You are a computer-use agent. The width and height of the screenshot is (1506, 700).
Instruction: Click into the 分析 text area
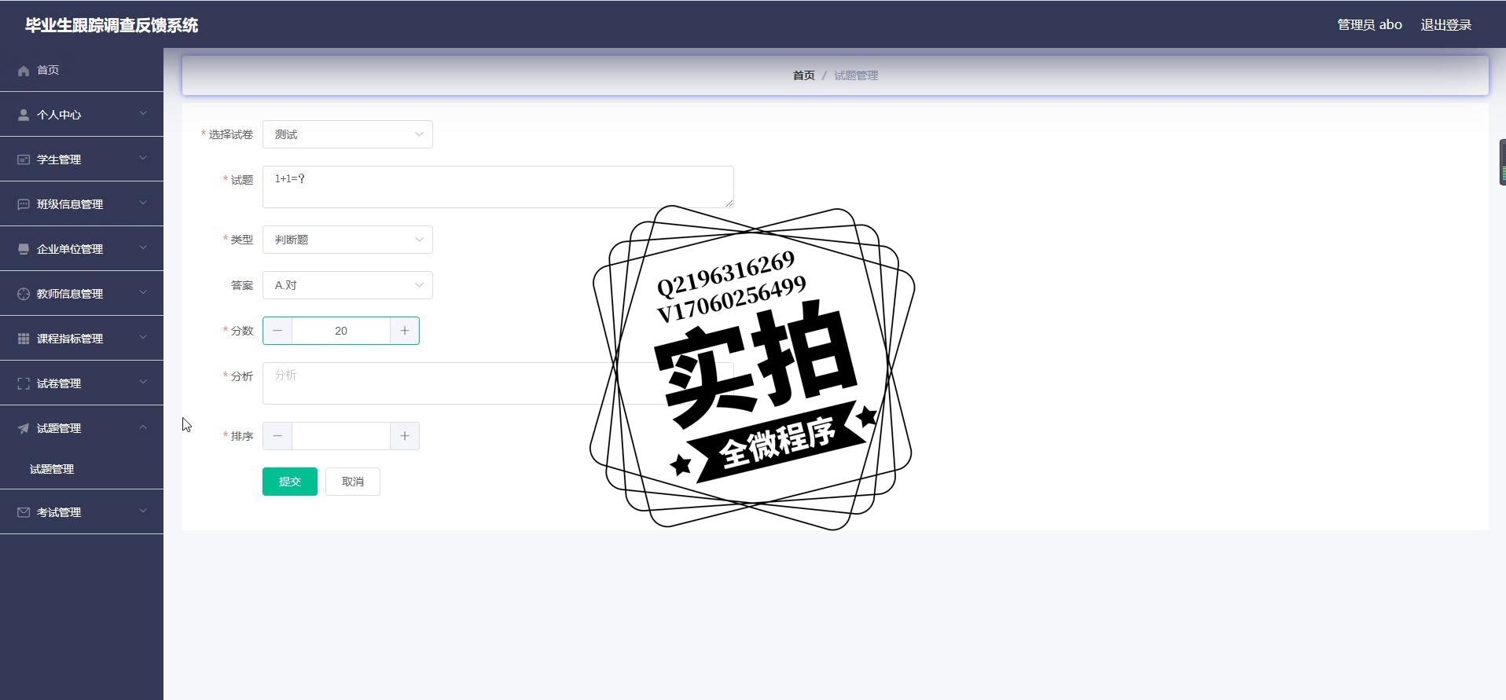[x=498, y=383]
